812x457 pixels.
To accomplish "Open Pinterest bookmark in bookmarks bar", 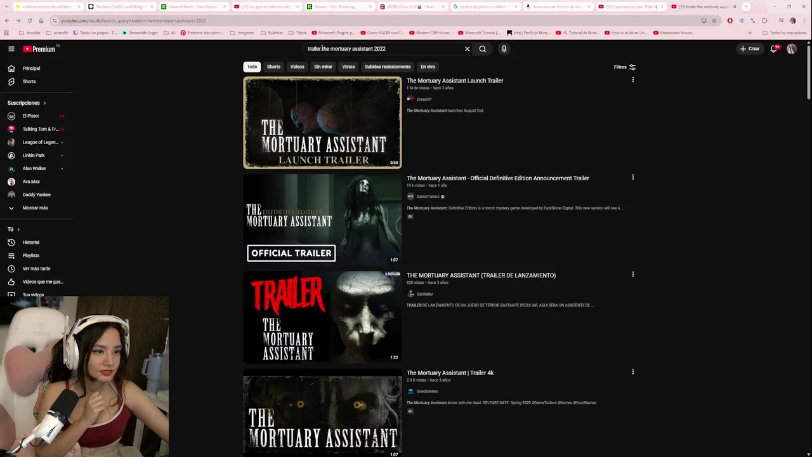I will tap(203, 32).
